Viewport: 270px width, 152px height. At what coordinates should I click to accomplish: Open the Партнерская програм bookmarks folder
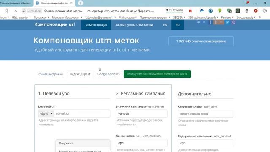pos(155,17)
